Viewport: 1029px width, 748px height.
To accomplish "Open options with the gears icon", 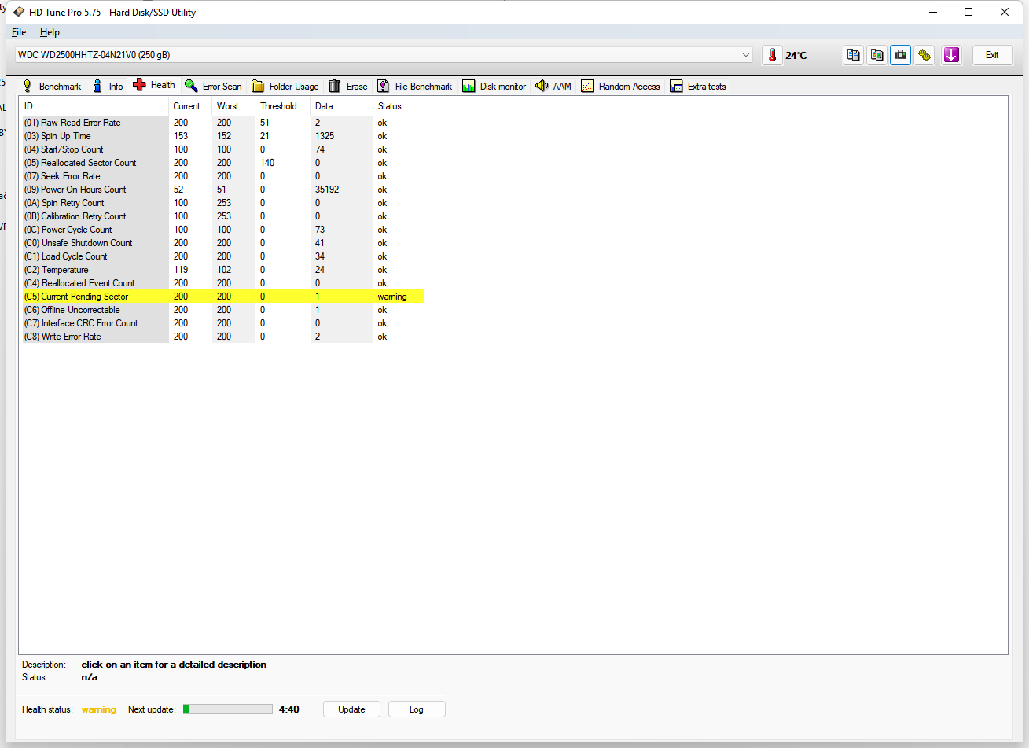I will 924,55.
